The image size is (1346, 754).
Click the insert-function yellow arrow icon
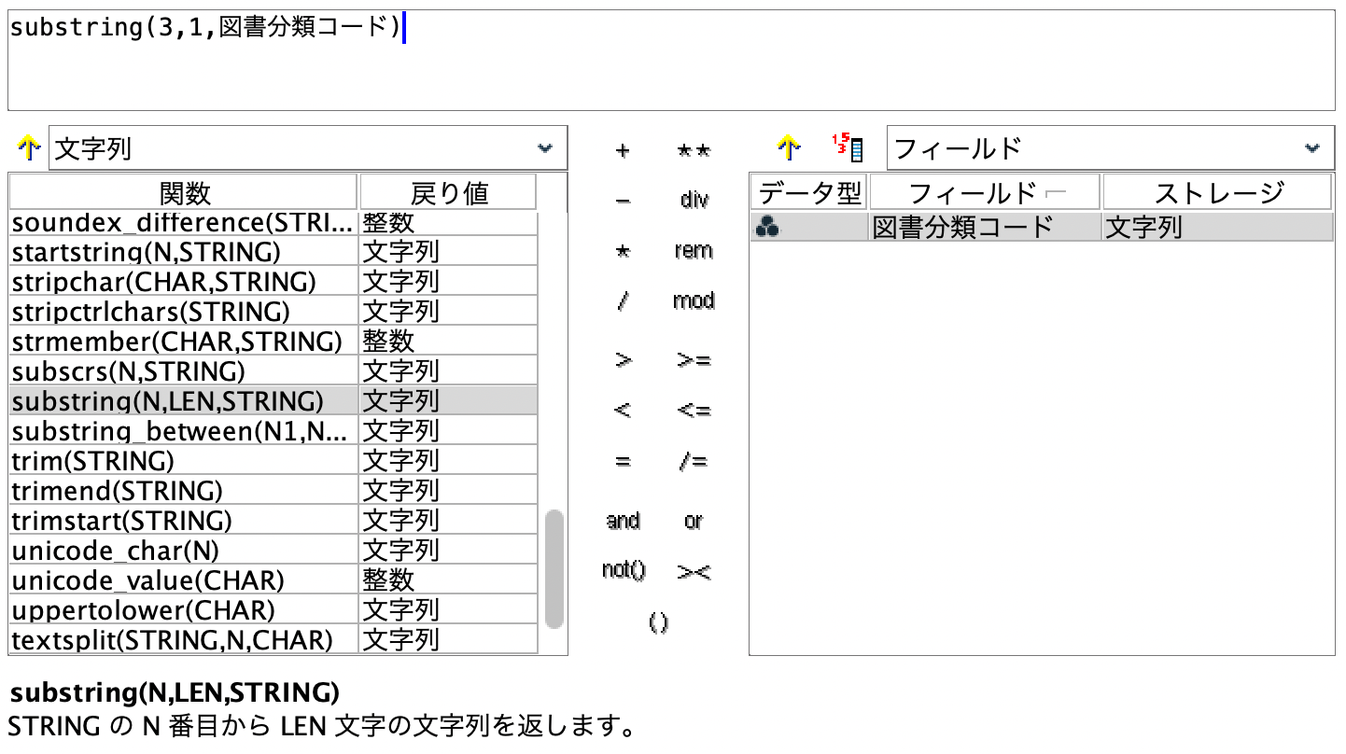click(x=28, y=147)
